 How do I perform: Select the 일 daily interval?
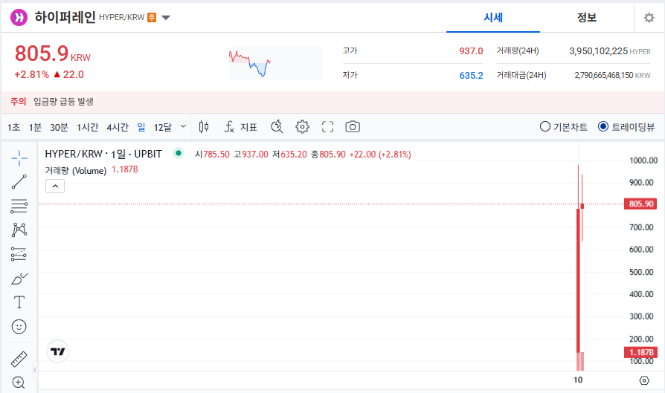(141, 127)
